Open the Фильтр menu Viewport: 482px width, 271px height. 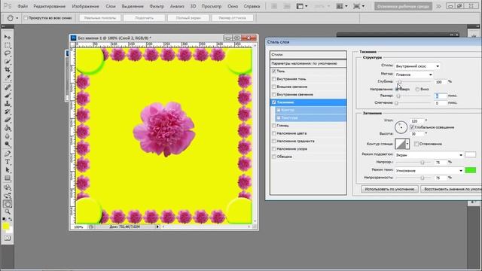(157, 6)
